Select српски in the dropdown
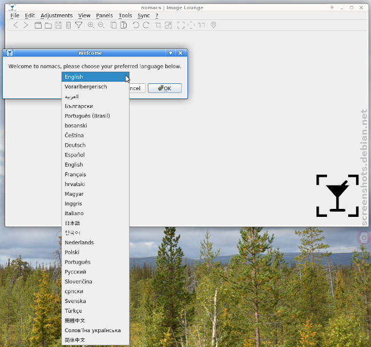The image size is (371, 347). click(95, 292)
